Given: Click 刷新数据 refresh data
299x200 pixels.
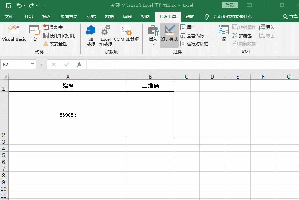Looking at the screenshot, I should [244, 44].
